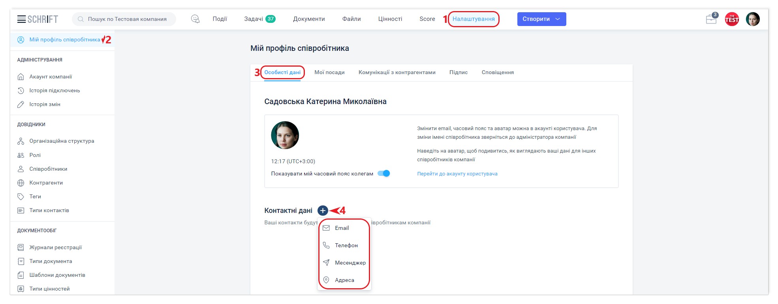Expand the Створити dropdown button

541,19
